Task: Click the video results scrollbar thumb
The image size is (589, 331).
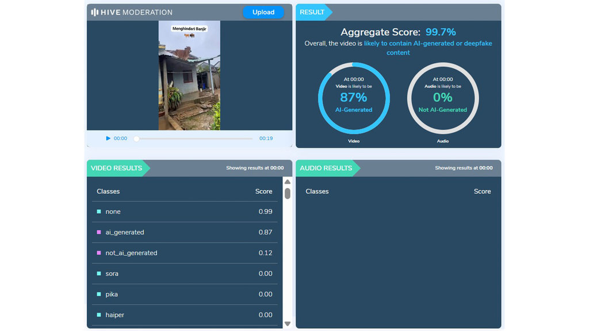Action: tap(288, 193)
